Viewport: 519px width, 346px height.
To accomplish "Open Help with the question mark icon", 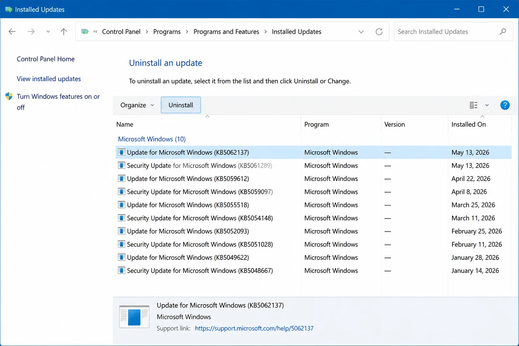I will 505,105.
